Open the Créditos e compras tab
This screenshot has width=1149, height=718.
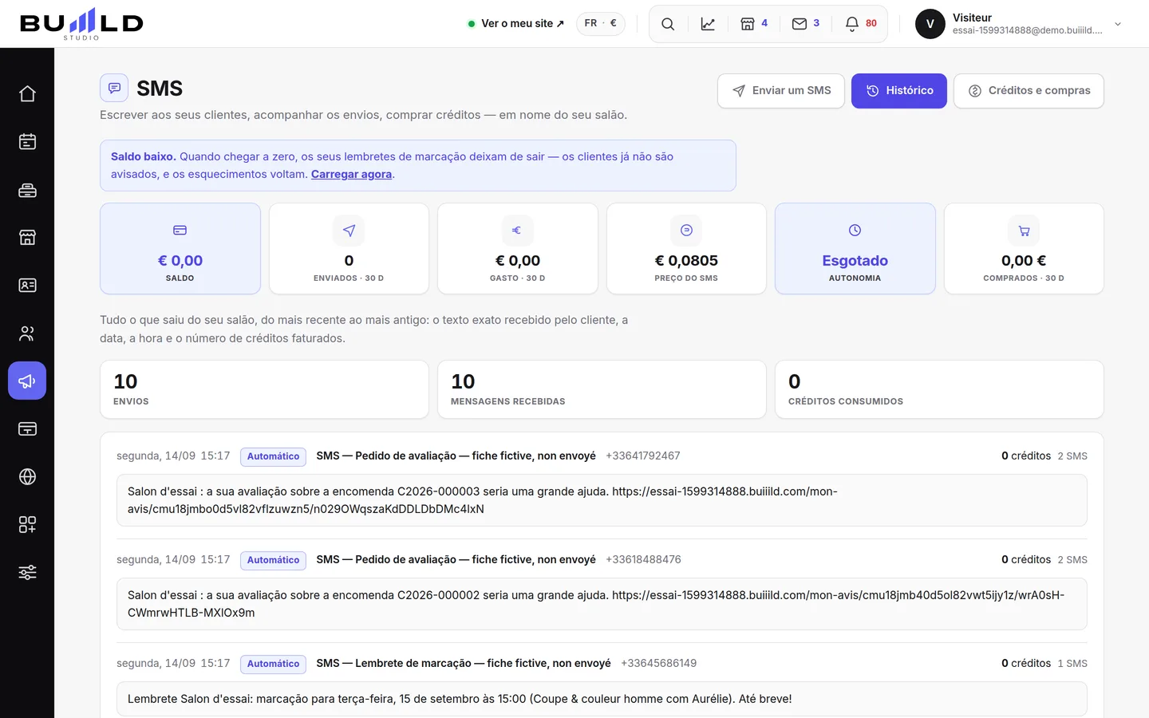click(x=1029, y=91)
